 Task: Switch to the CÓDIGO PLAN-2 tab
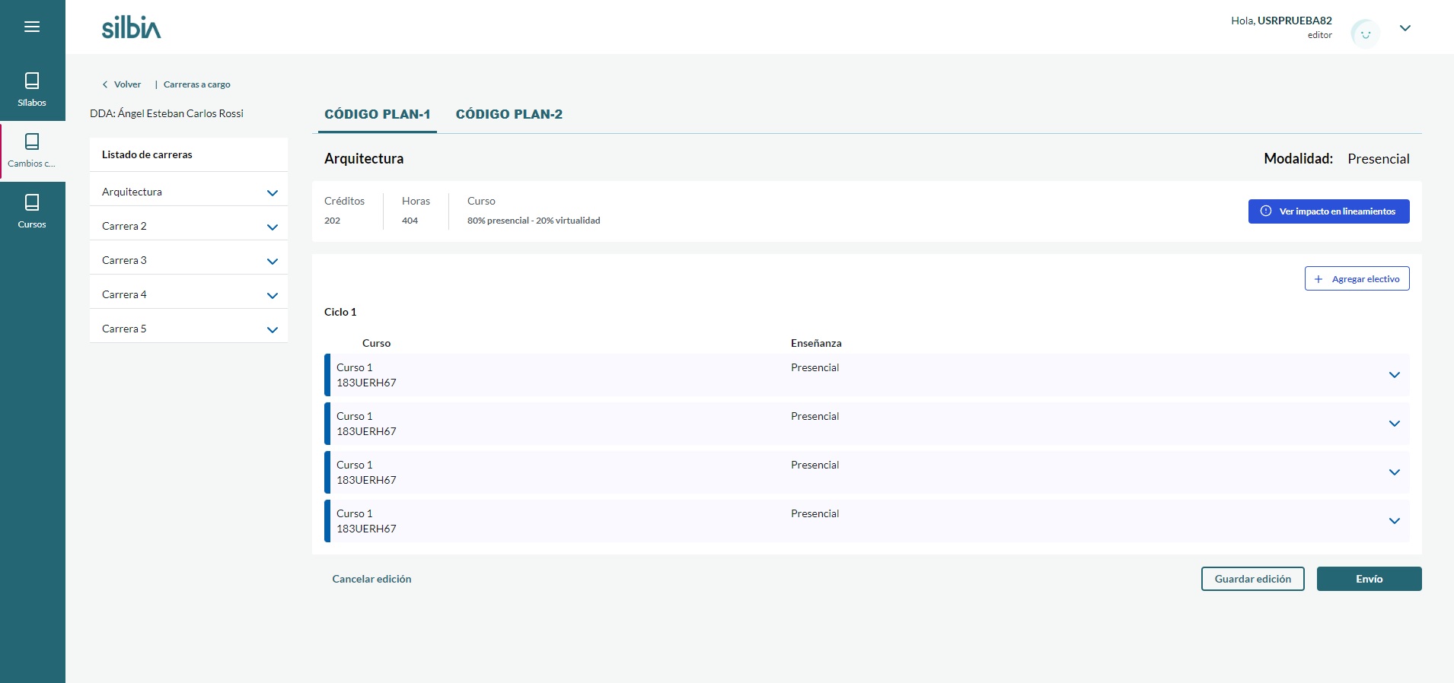coord(509,114)
